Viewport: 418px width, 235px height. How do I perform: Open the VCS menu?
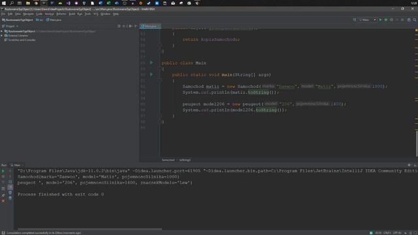coord(96,14)
